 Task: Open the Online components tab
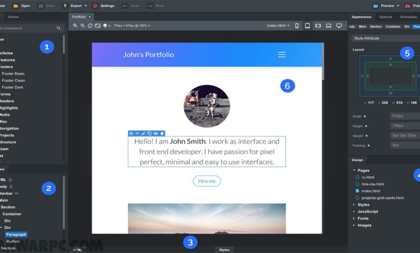tap(13, 17)
